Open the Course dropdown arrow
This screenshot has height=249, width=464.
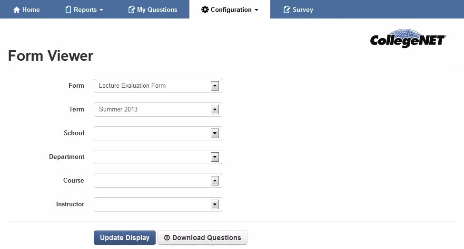[215, 181]
